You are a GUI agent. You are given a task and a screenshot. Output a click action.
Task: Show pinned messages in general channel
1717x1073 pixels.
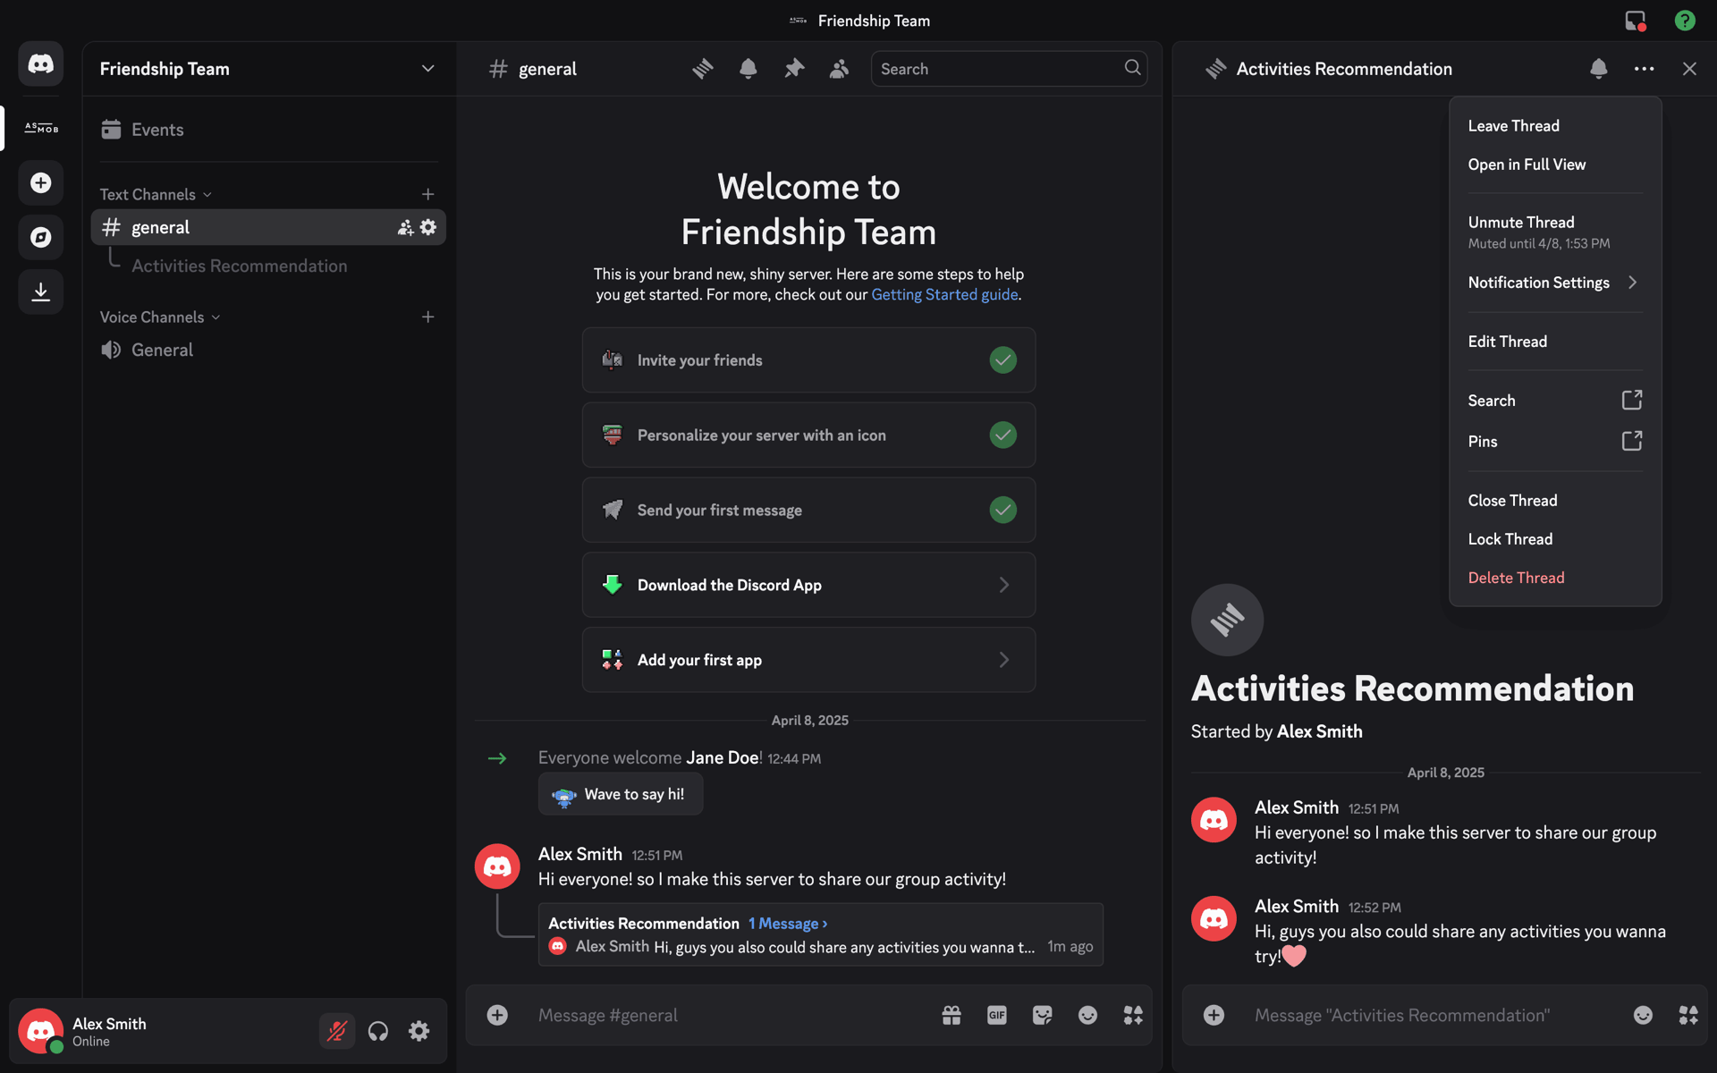point(794,69)
